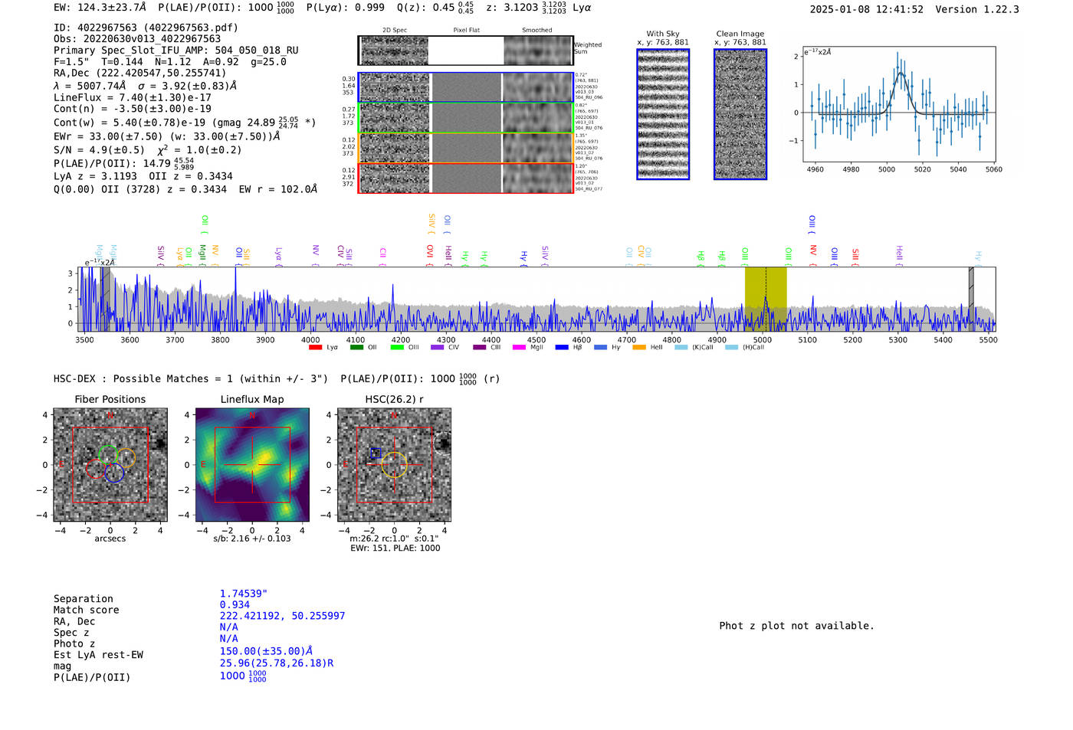Select the red-bordered 2D spectrum row

coord(466,178)
